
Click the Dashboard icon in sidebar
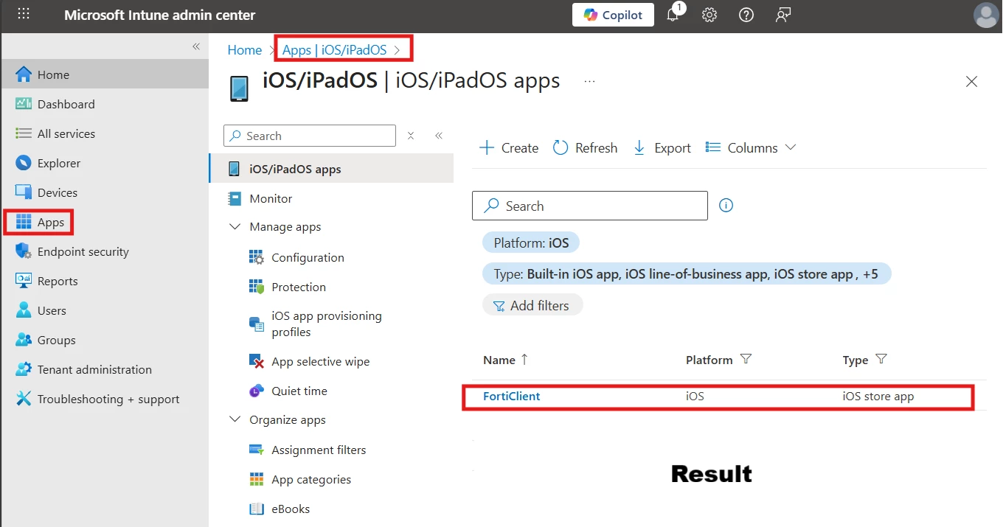(x=24, y=104)
